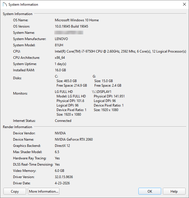This screenshot has width=189, height=198.
Task: Click the resize grip in window corner
Action: pos(187,196)
